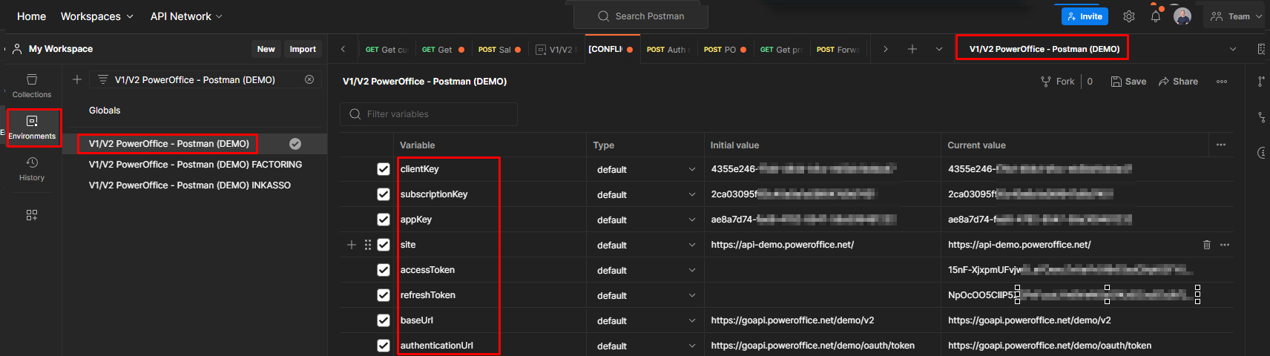Uncheck the clientKey variable checkbox
The width and height of the screenshot is (1270, 356).
[x=384, y=169]
